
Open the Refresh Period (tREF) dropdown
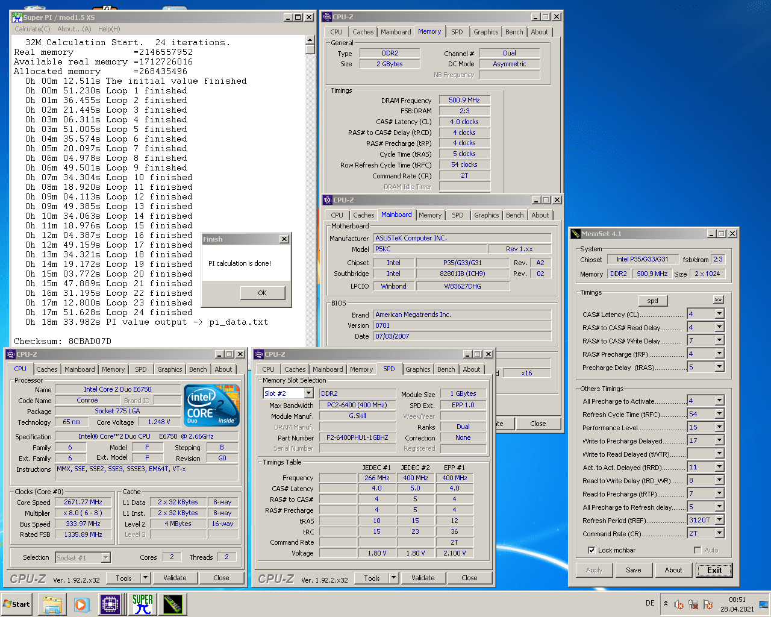click(x=719, y=520)
